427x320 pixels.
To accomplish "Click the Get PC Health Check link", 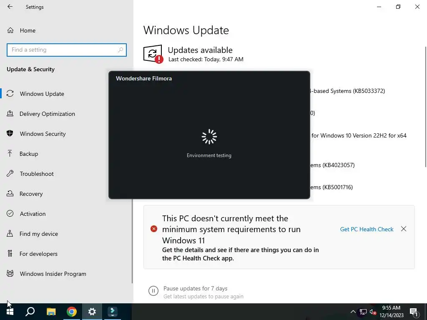I will (x=367, y=229).
